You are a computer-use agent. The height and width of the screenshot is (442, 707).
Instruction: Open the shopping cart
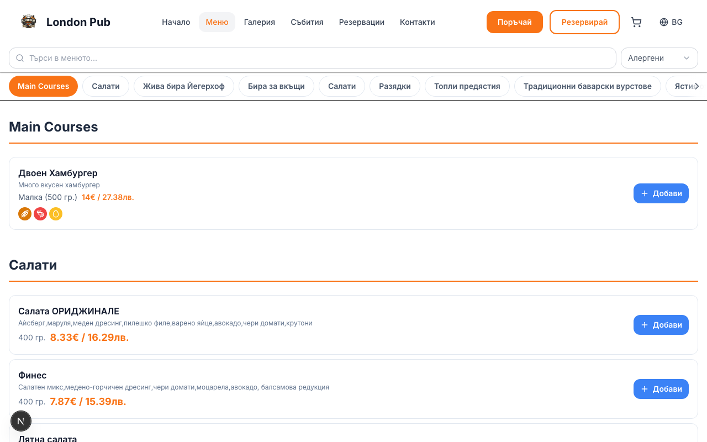tap(636, 22)
